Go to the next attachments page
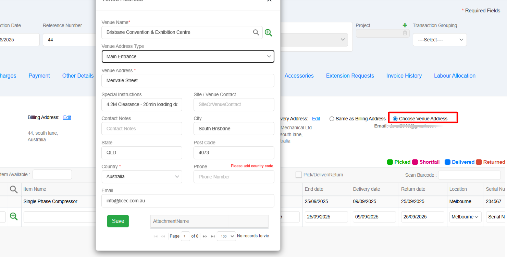Viewport: 507px width, 257px height. pos(205,236)
